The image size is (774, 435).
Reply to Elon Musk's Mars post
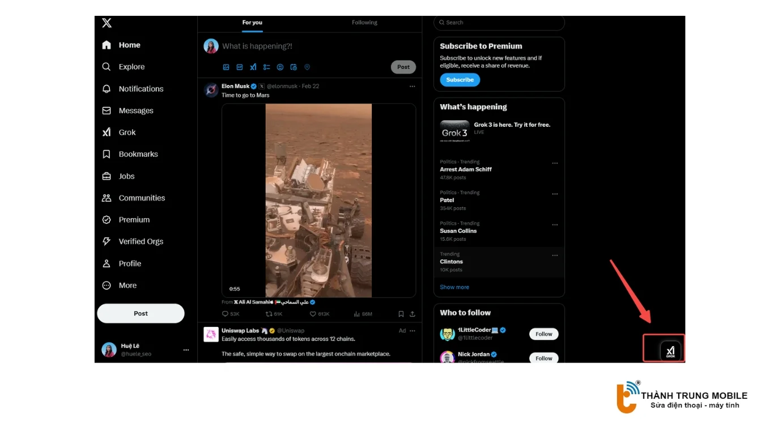tap(226, 314)
